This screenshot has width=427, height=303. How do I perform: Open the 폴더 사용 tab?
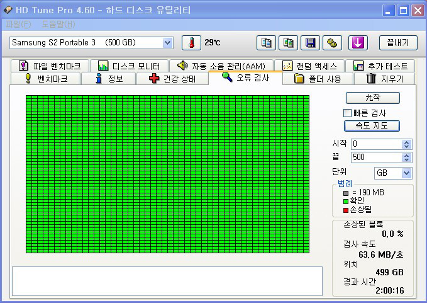pyautogui.click(x=318, y=79)
